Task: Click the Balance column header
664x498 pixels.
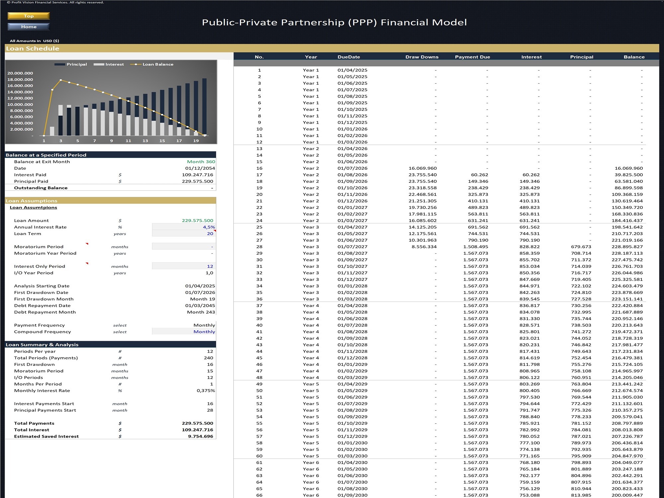Action: 634,57
